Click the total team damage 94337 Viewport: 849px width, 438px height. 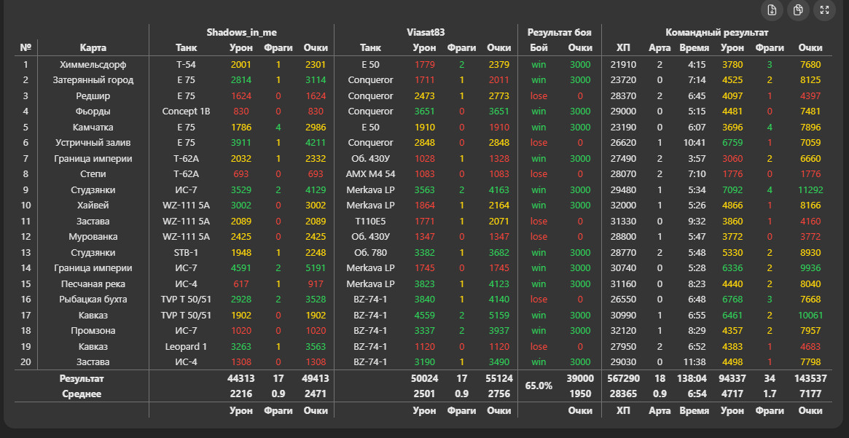point(732,378)
